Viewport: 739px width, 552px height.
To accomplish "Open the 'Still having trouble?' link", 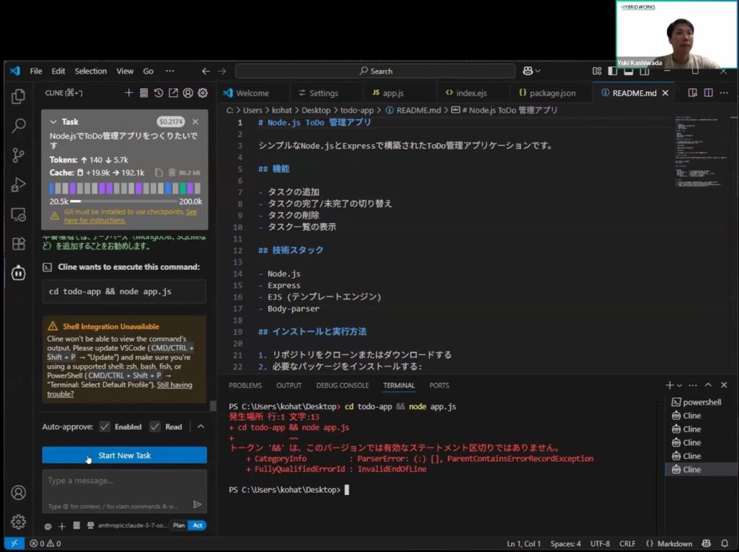I will 120,390.
